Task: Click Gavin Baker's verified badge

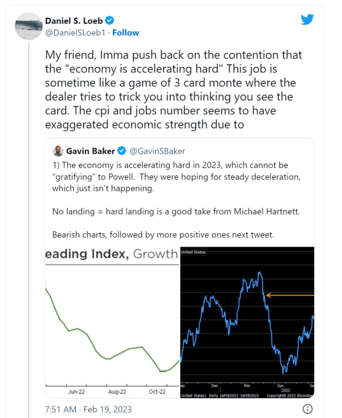Action: click(x=122, y=151)
